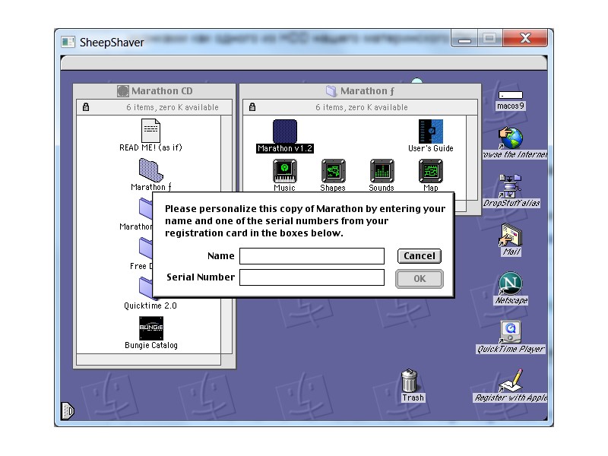This screenshot has width=608, height=456.
Task: Open the macos9 disk icon
Action: (510, 95)
